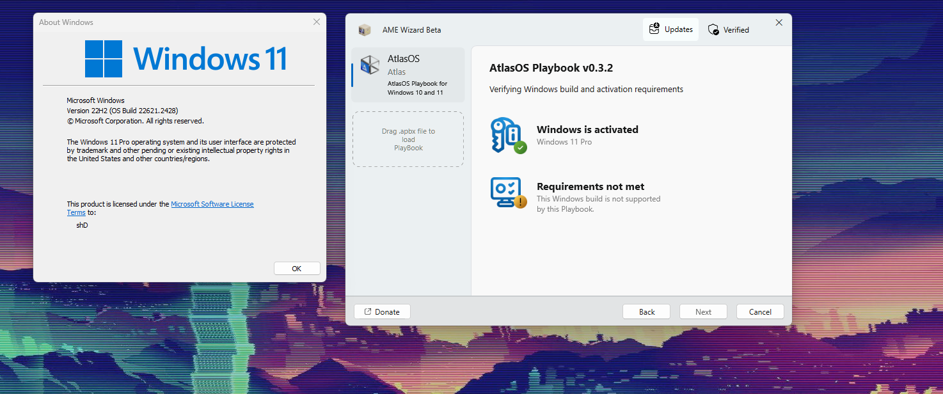Click the Back button

tap(647, 312)
